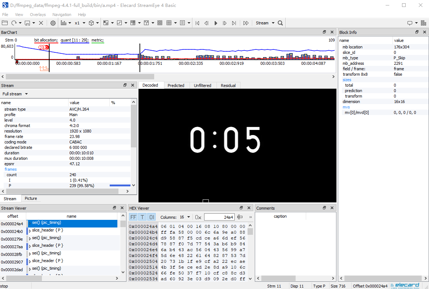Click the BarChart horizontal scrollbar

coord(80,77)
